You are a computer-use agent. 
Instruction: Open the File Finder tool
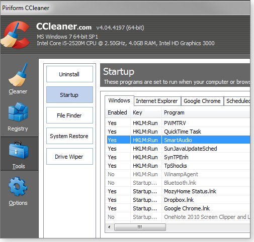click(69, 115)
